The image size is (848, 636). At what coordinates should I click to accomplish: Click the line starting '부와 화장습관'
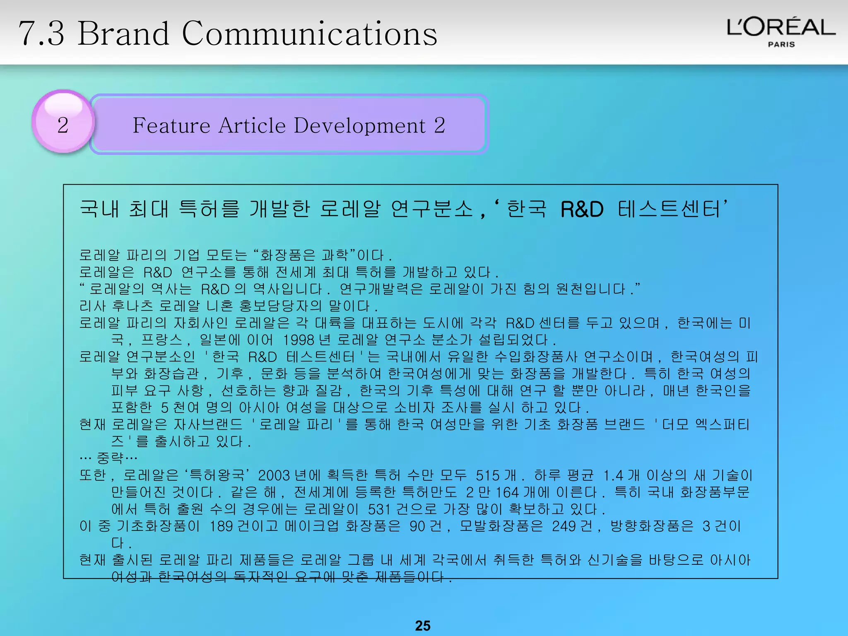pos(431,373)
